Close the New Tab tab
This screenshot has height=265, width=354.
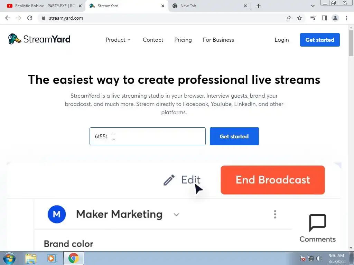tap(245, 6)
